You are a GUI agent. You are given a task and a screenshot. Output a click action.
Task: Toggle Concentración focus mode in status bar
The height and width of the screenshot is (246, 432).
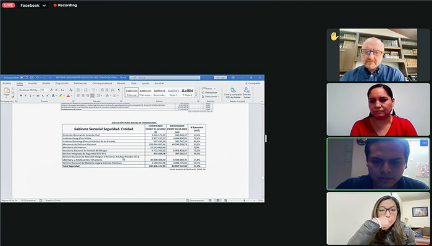tap(196, 200)
